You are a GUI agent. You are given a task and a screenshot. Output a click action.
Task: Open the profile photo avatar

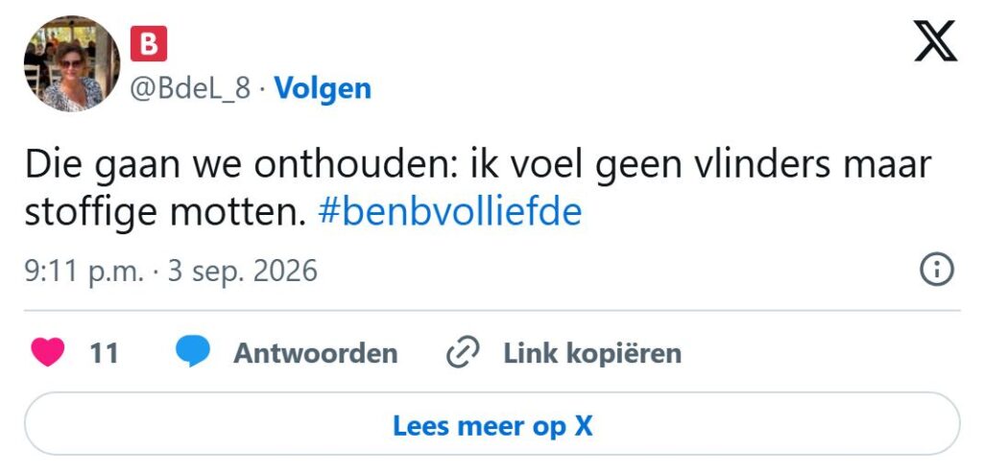(x=72, y=63)
